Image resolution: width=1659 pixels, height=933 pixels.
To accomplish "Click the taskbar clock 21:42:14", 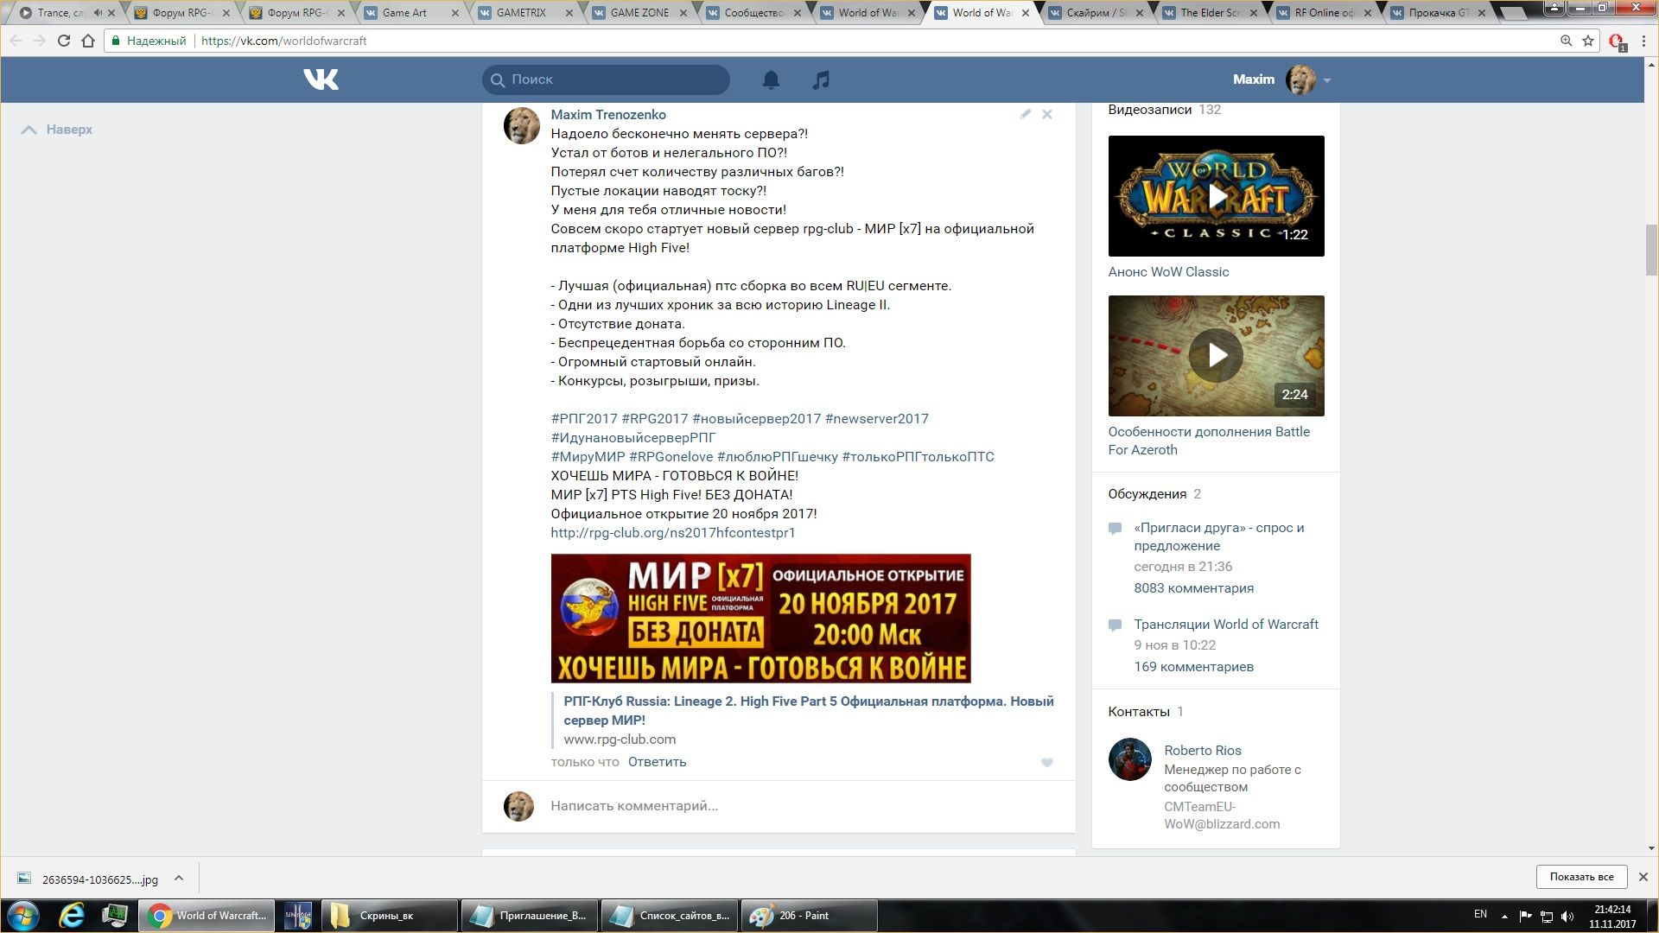I will (x=1612, y=910).
